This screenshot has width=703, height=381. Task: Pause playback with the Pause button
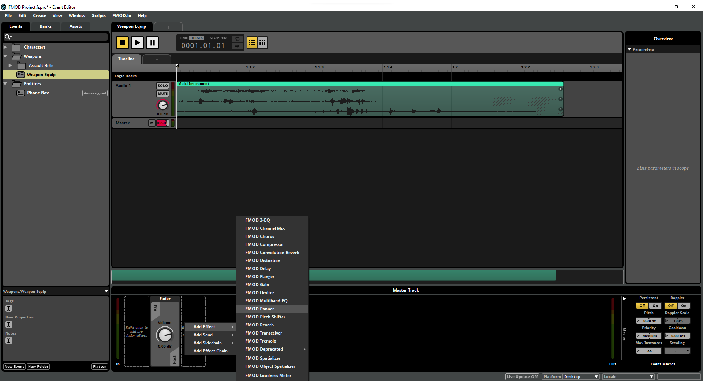point(152,43)
